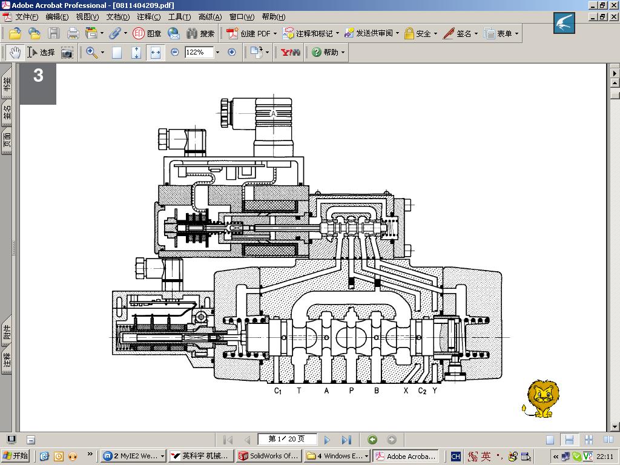
Task: Set Actual Size page view
Action: pos(117,52)
